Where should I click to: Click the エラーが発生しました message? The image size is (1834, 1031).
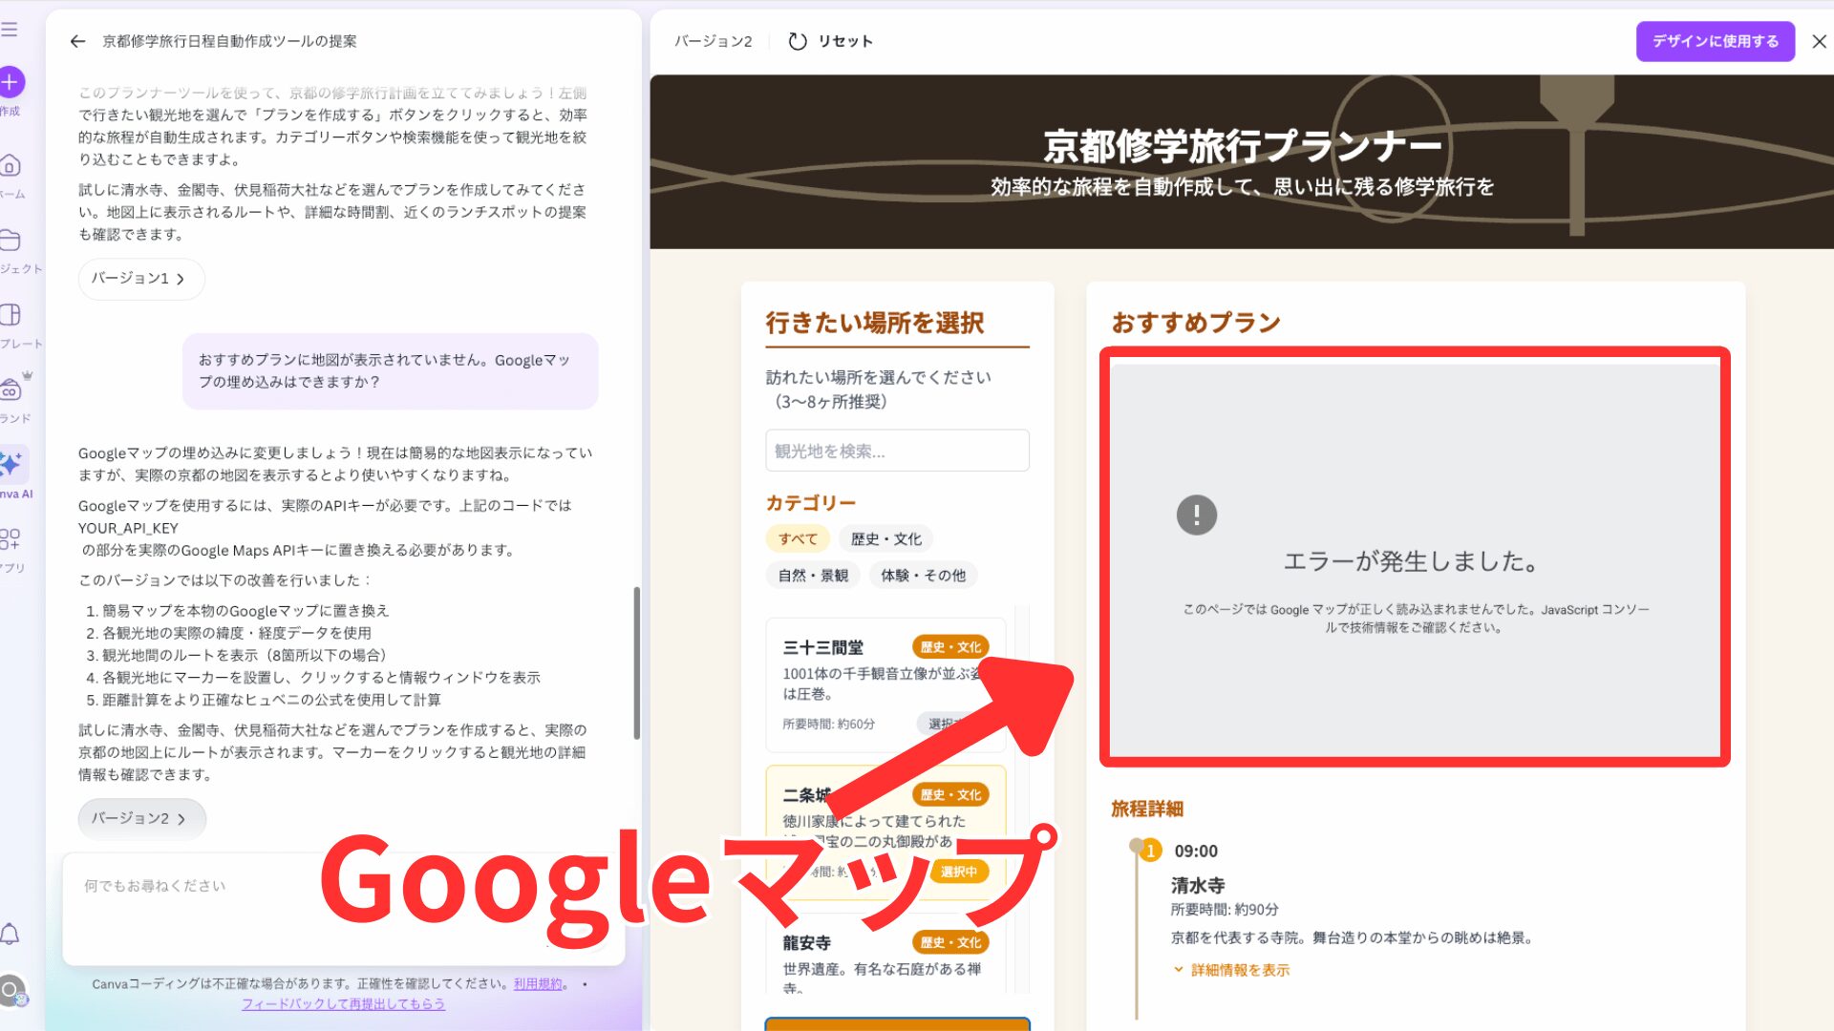[x=1412, y=561]
